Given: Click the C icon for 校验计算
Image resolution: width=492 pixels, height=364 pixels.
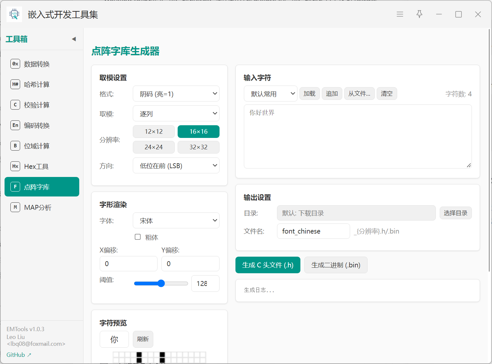Looking at the screenshot, I should click(15, 105).
